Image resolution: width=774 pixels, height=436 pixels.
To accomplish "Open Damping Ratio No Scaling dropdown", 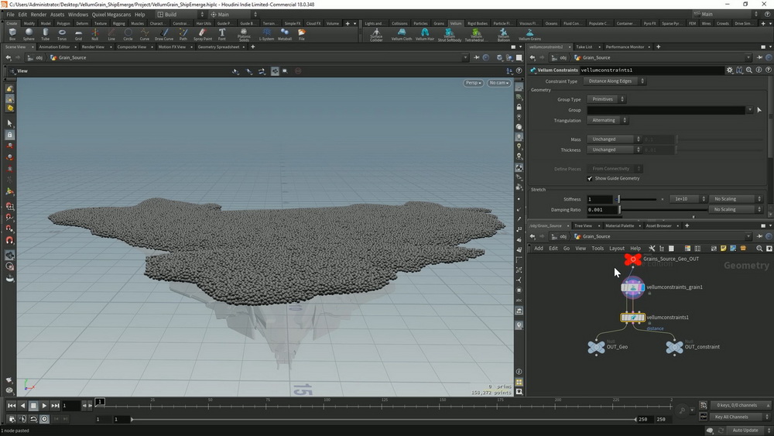I will tap(735, 209).
